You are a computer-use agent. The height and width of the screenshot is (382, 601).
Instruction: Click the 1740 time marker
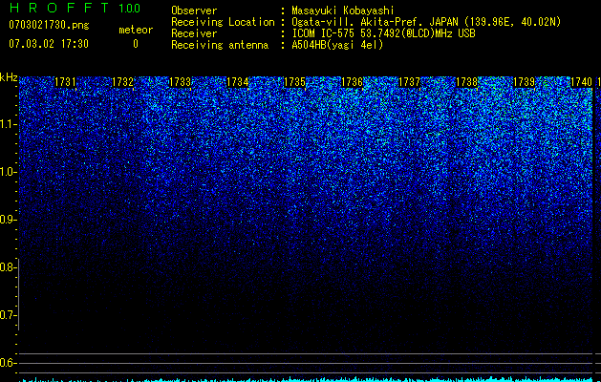point(582,82)
